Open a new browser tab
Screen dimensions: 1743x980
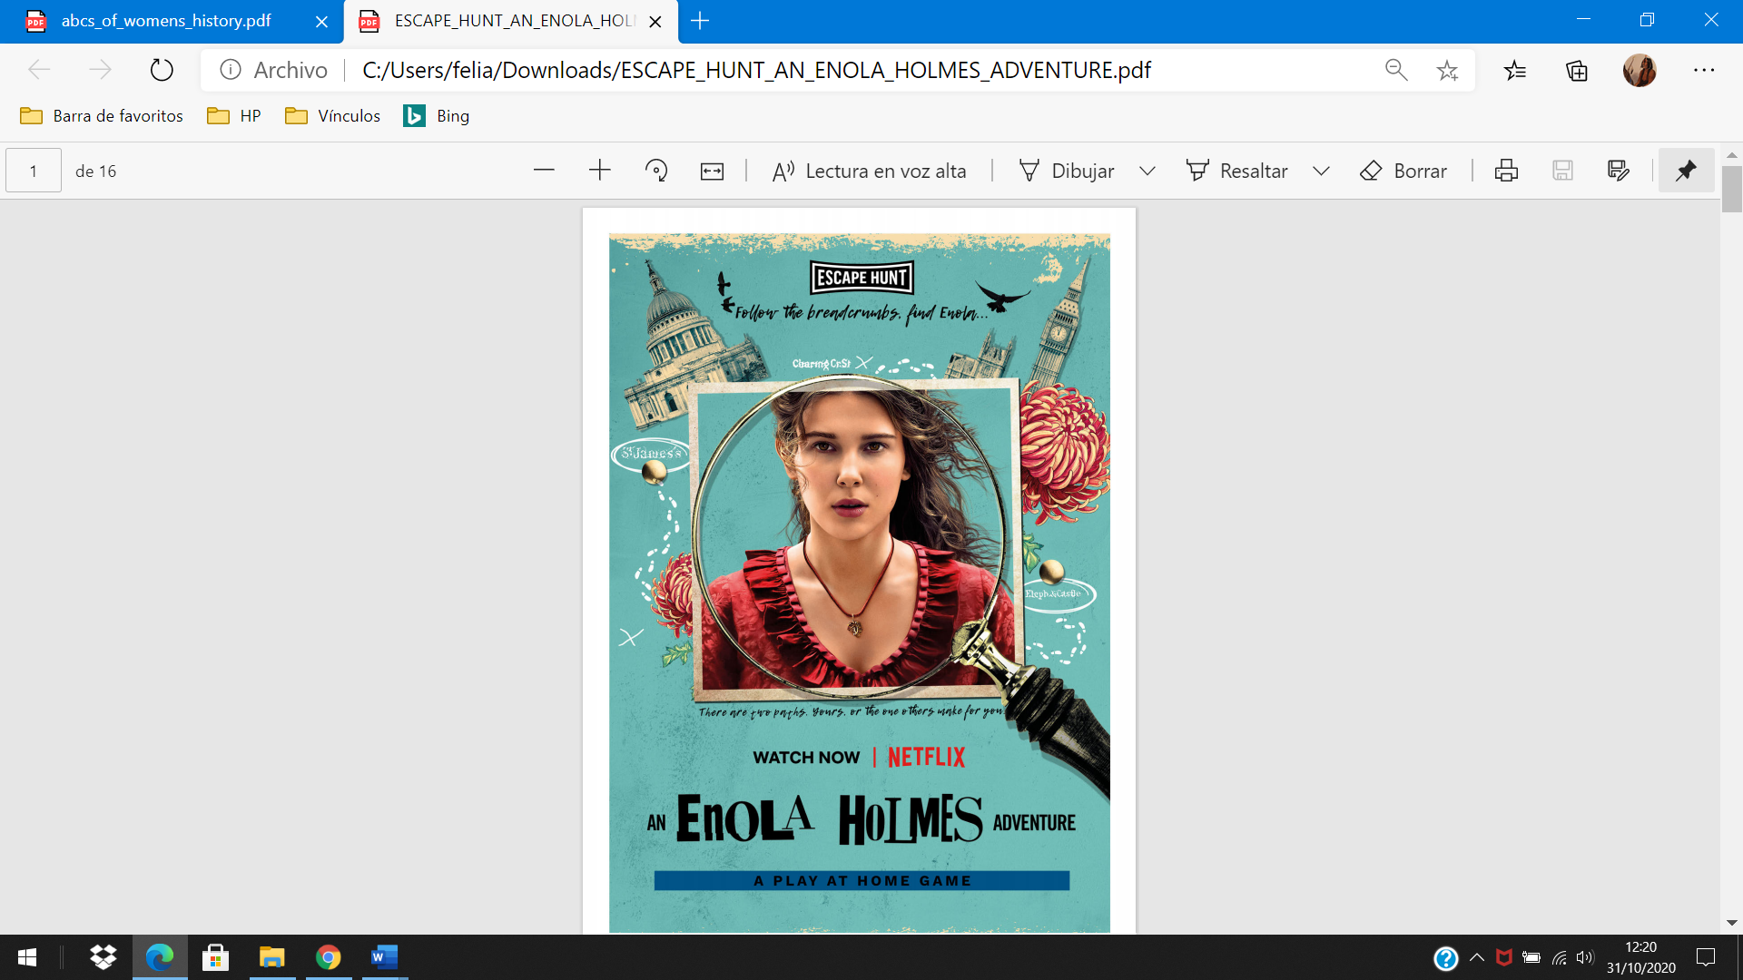point(700,21)
